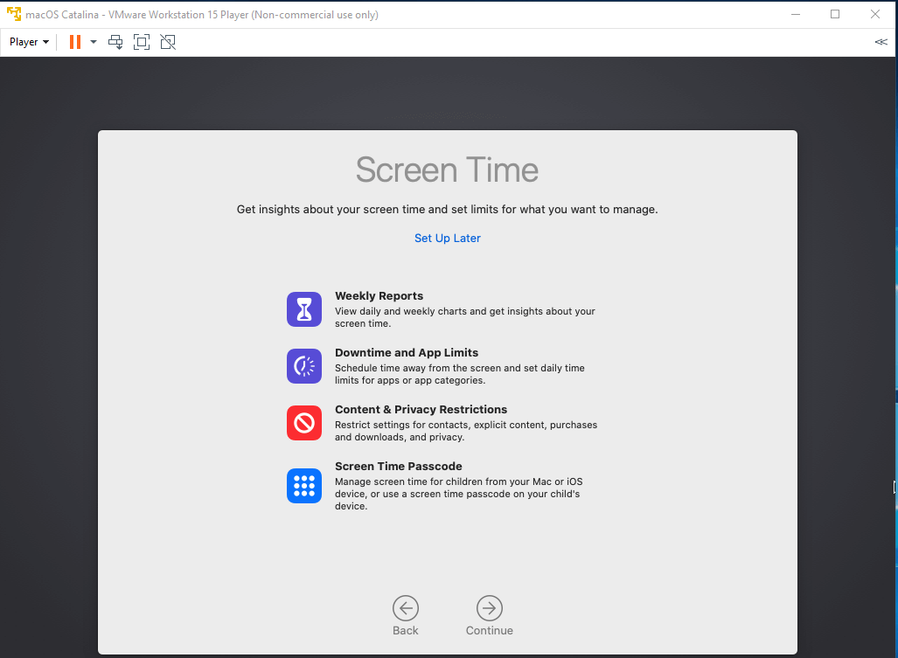Screen dimensions: 898x658
Task: Click the 'Get insights about your screen time' subtitle
Action: pos(448,210)
